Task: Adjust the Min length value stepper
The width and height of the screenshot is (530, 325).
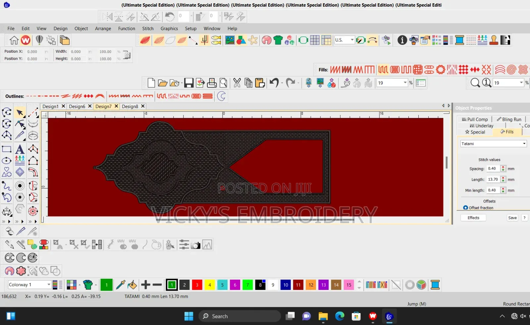Action: point(503,190)
